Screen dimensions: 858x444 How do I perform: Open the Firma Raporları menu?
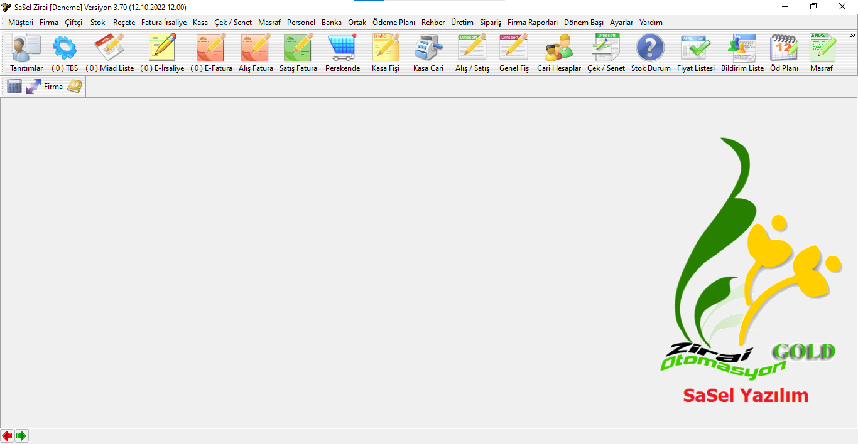click(533, 23)
